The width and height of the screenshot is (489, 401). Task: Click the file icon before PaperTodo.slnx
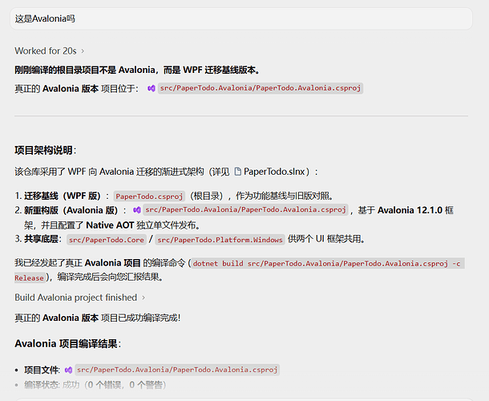pos(237,172)
